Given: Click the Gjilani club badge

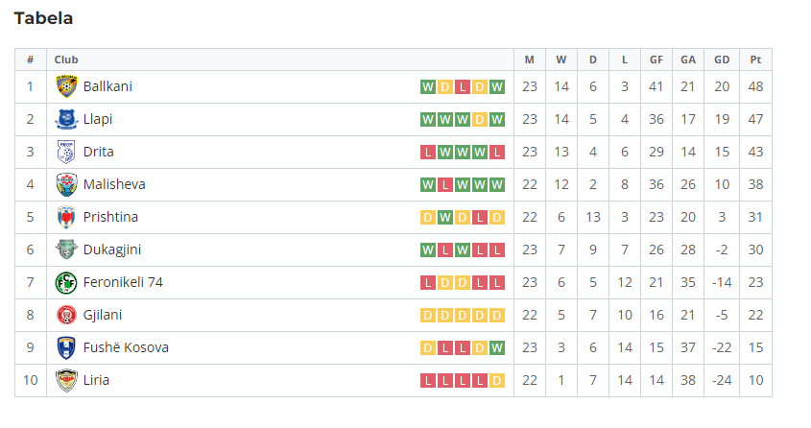Looking at the screenshot, I should 67,315.
